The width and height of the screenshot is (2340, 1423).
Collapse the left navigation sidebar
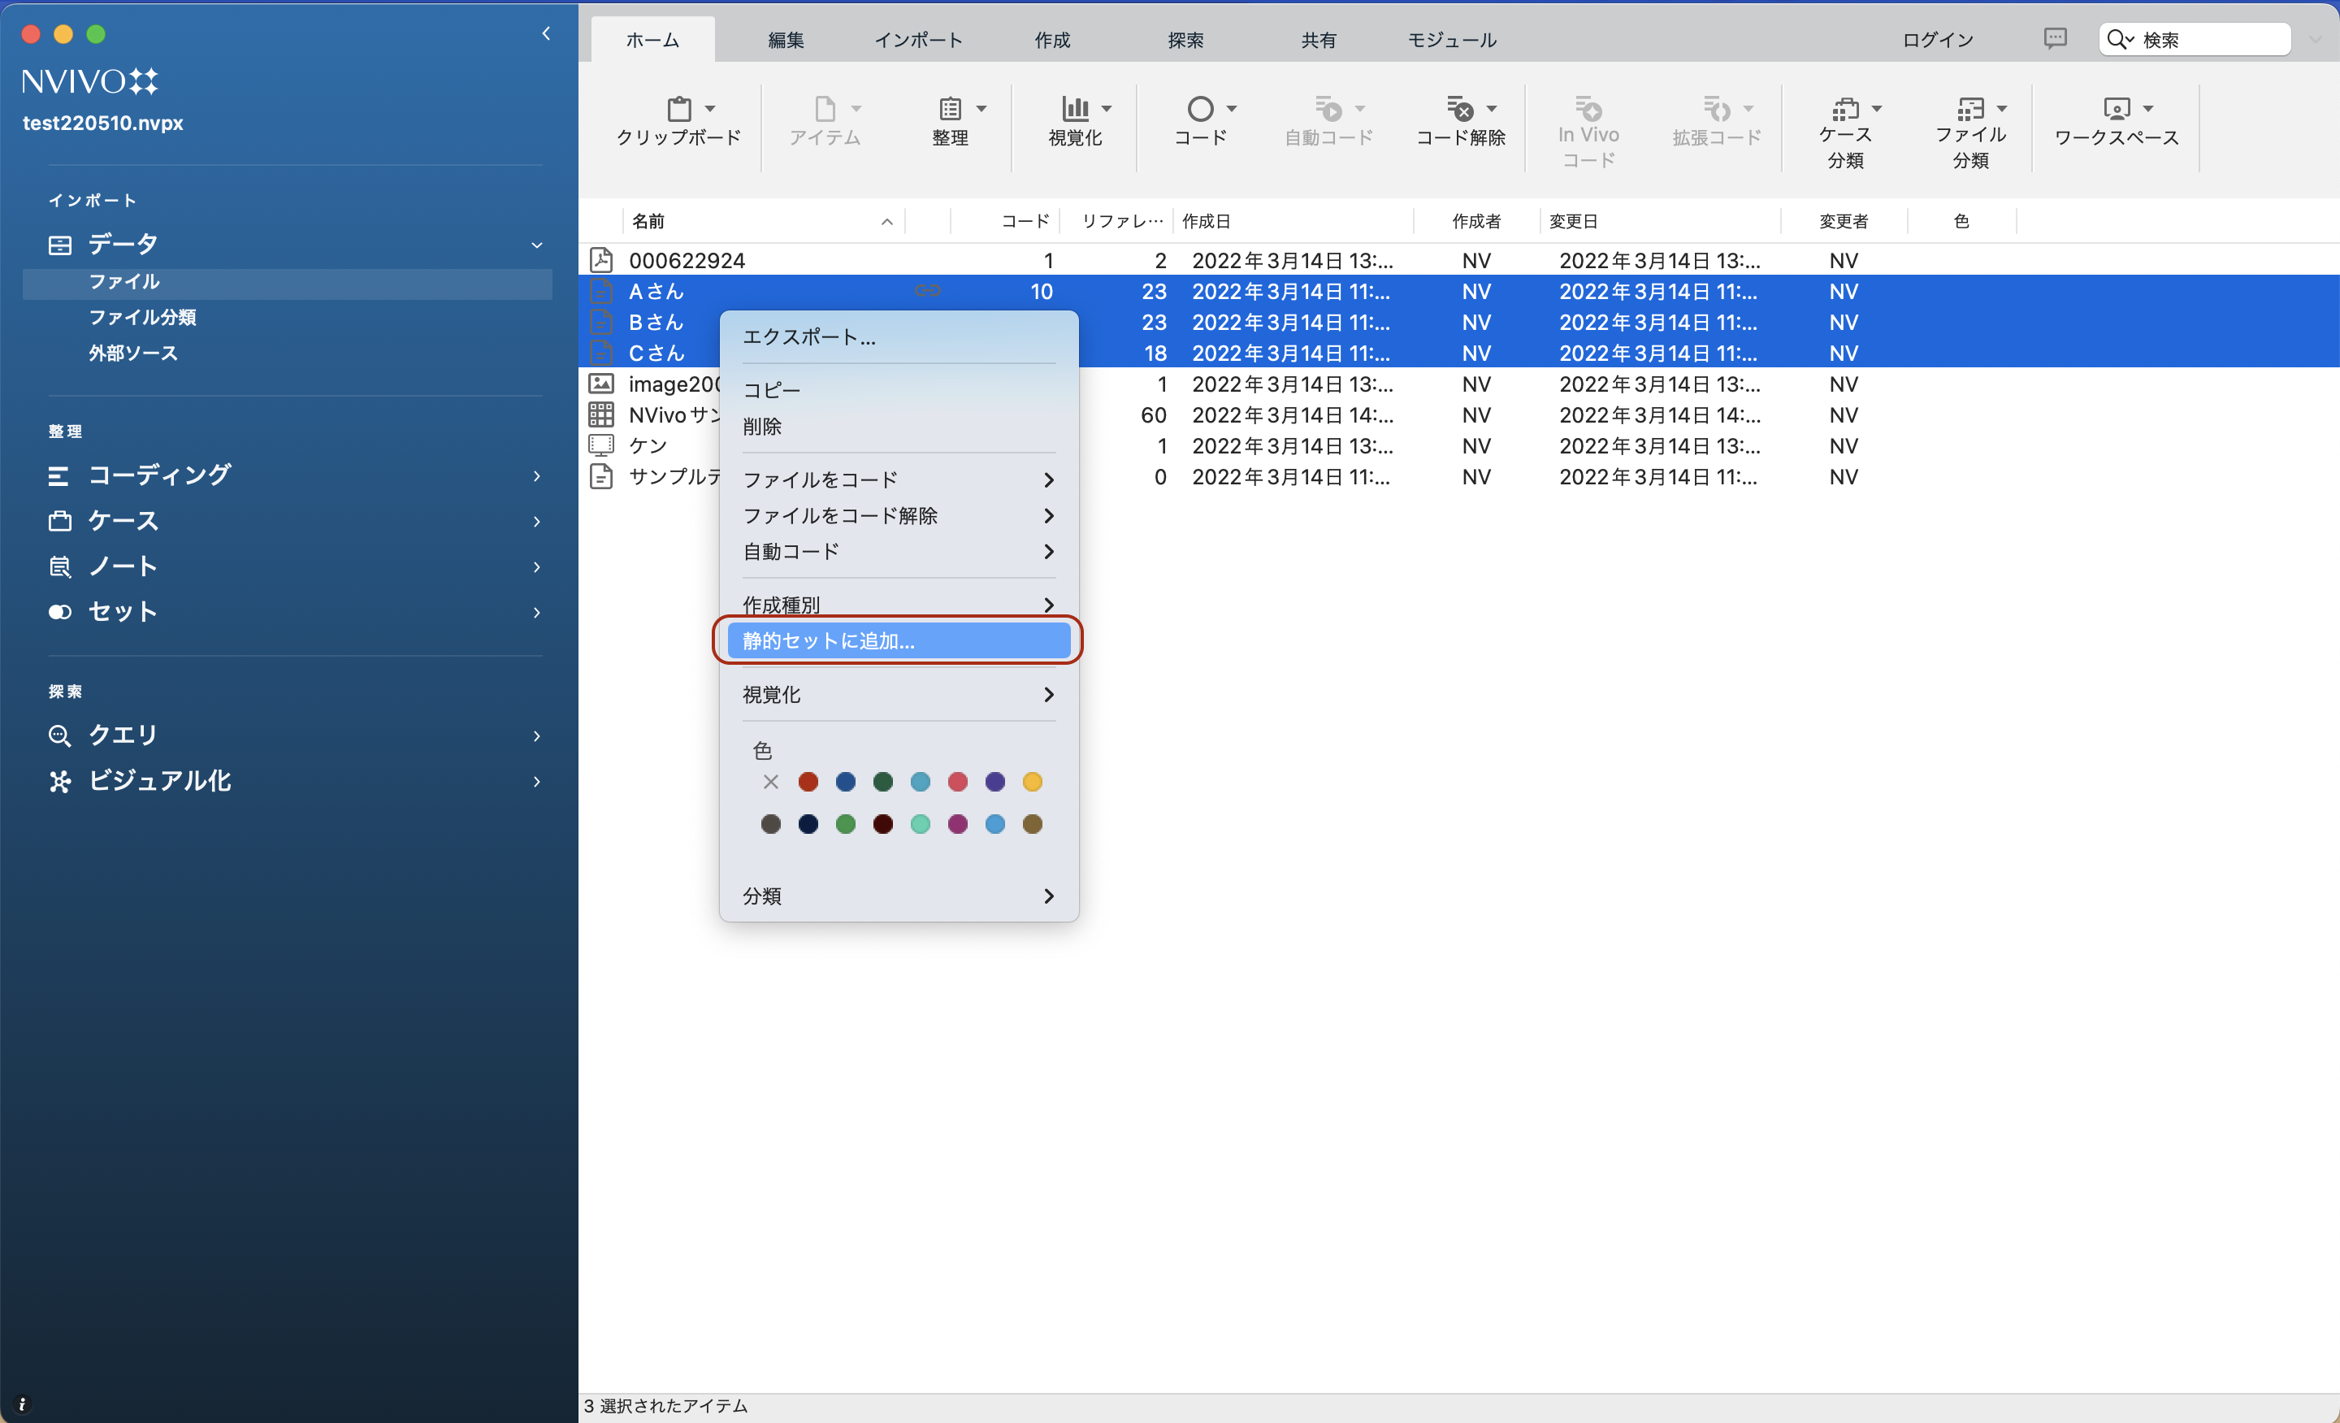[x=546, y=34]
